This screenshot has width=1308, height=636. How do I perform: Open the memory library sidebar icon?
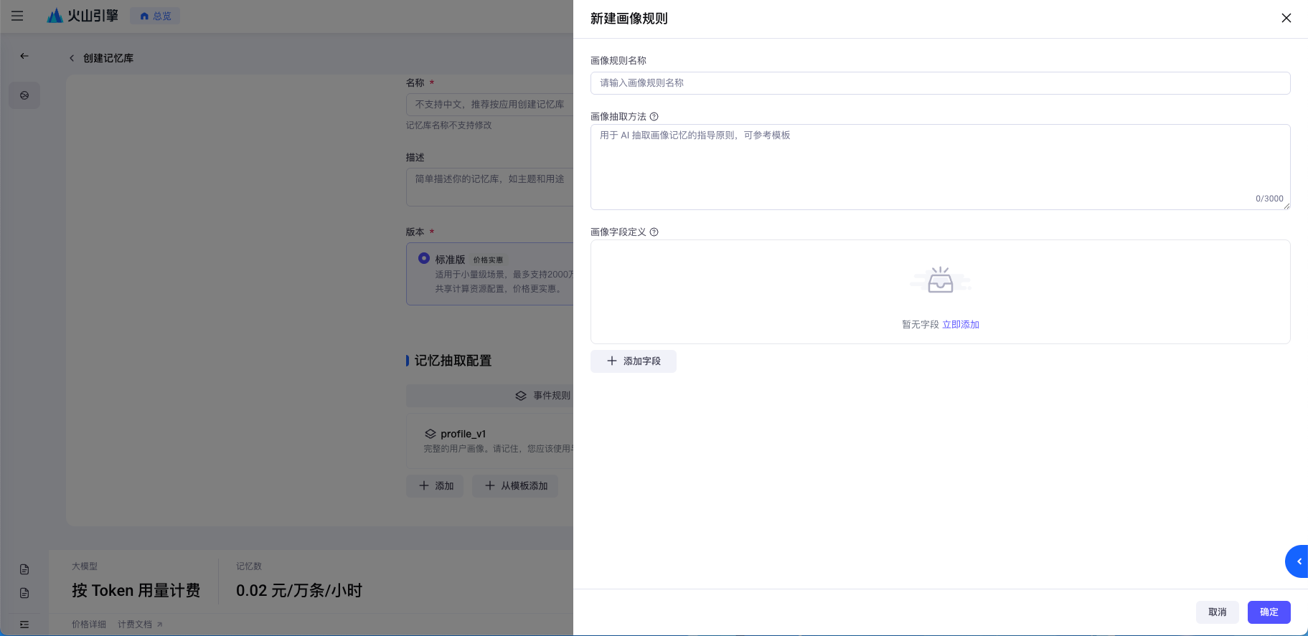pyautogui.click(x=24, y=95)
